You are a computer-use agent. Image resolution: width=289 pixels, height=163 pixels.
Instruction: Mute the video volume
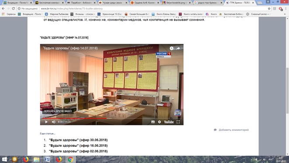click(54, 122)
